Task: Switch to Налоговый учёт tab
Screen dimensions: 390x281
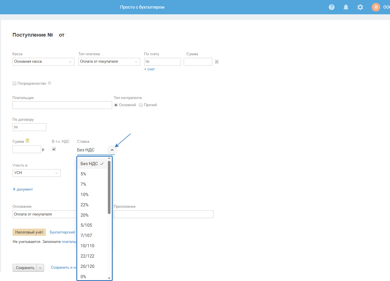Action: [29, 232]
